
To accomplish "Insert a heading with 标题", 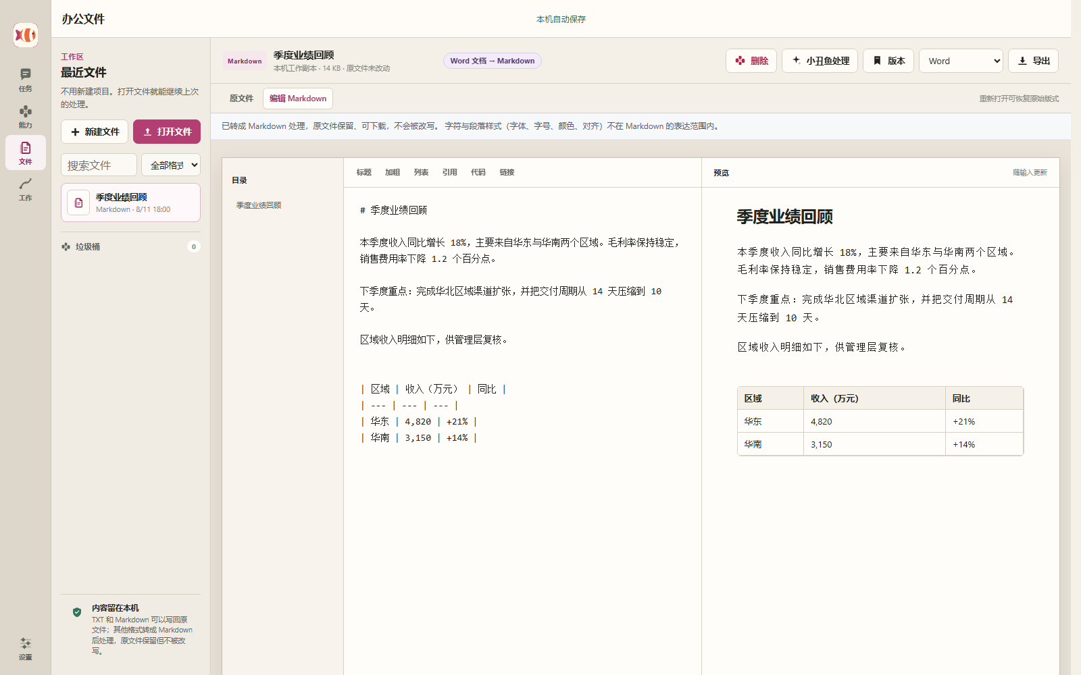I will pyautogui.click(x=364, y=173).
